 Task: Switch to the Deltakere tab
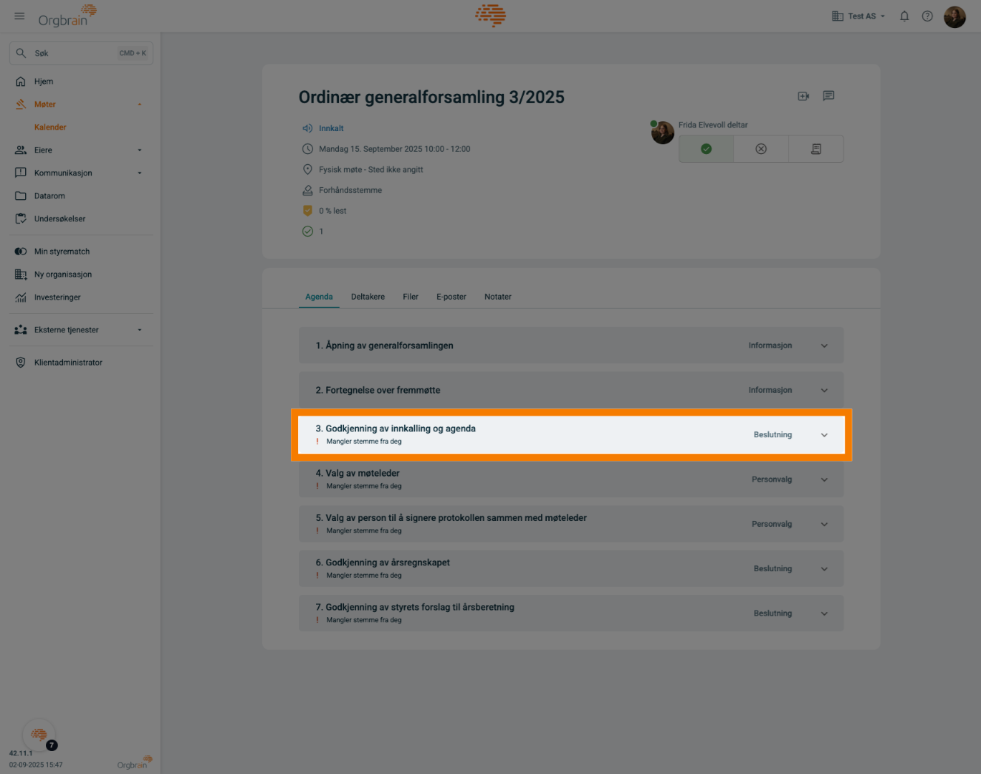click(x=368, y=297)
